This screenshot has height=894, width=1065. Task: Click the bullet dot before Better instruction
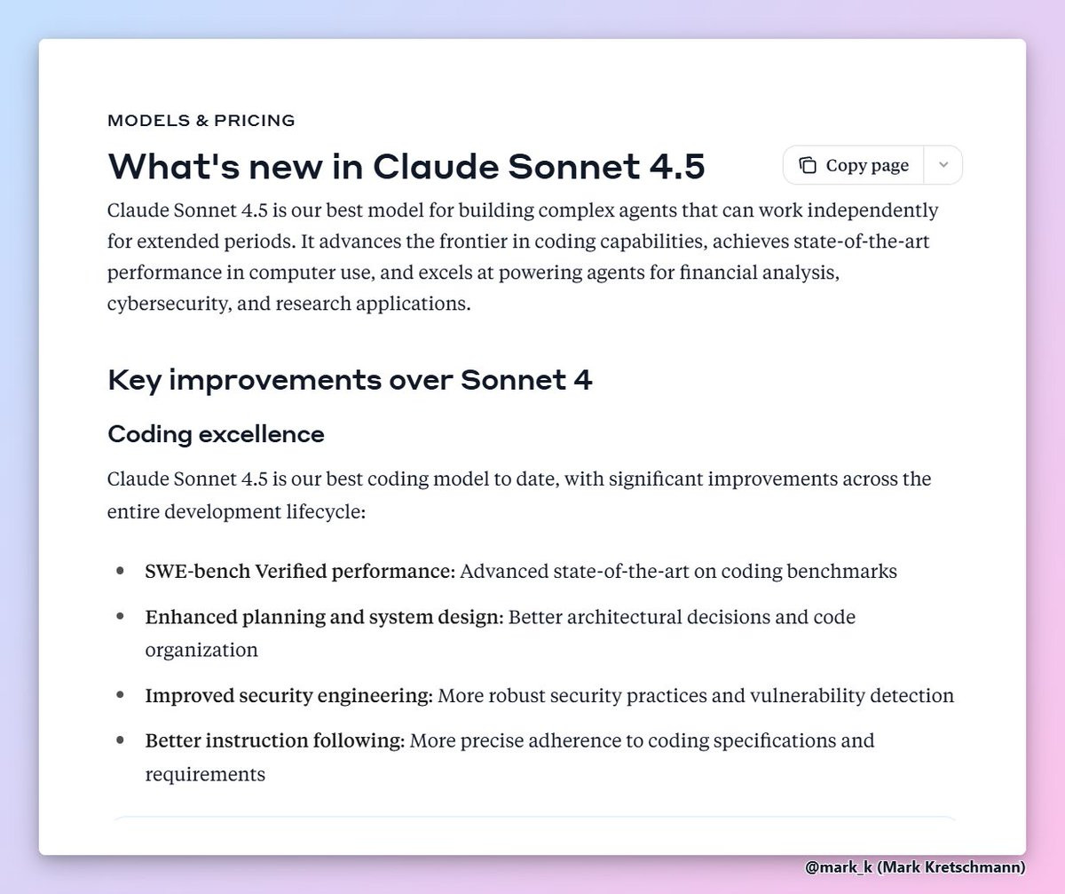click(120, 740)
